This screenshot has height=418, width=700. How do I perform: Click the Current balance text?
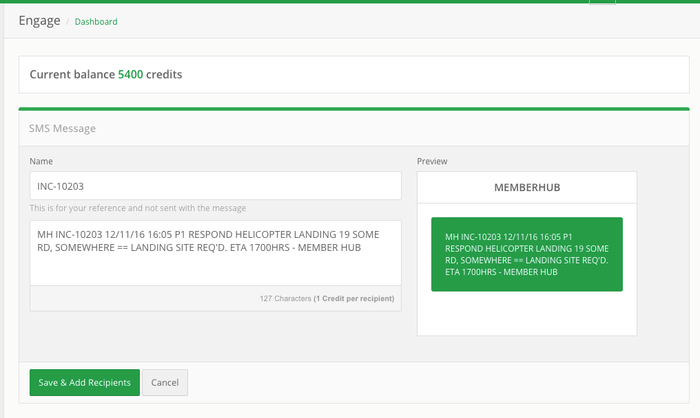72,74
